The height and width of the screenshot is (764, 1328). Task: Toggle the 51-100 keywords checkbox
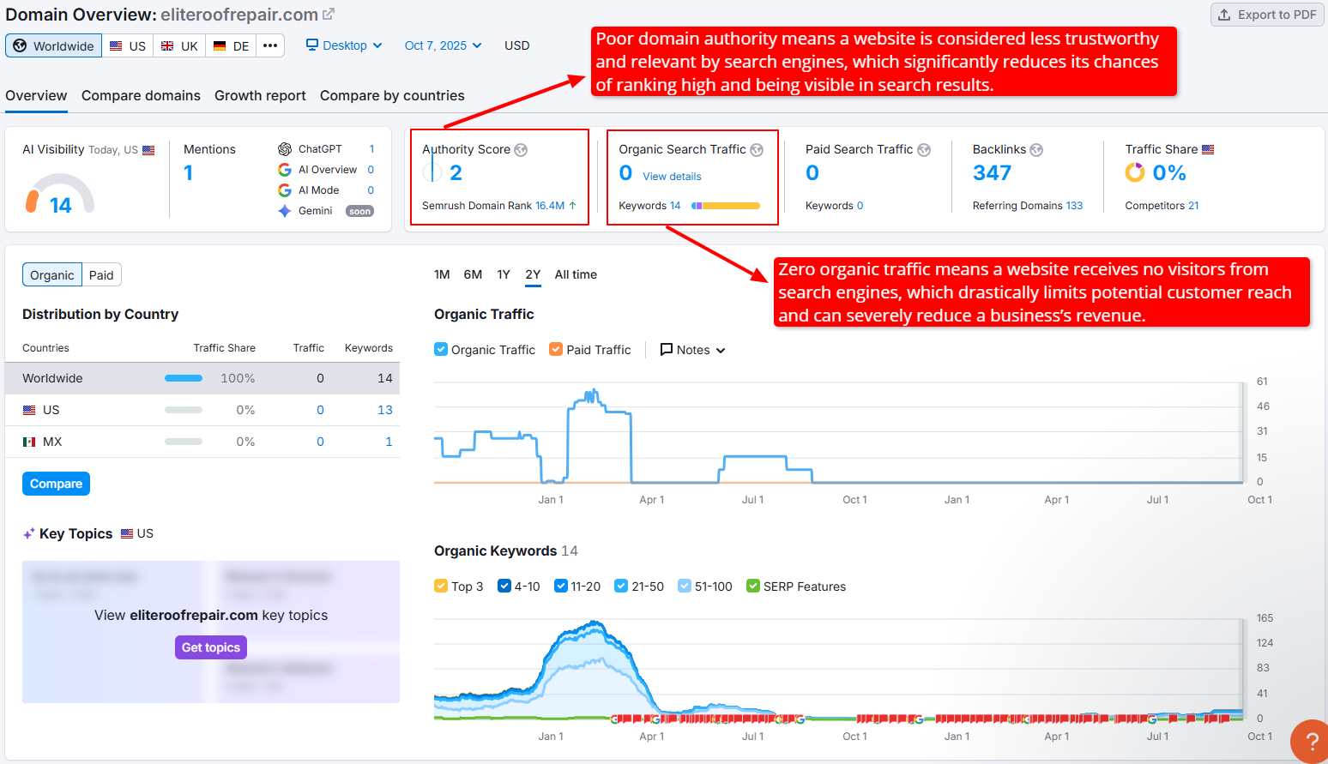[x=685, y=586]
